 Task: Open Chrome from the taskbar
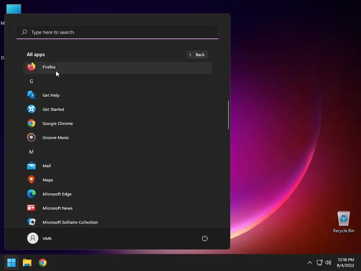pos(43,263)
